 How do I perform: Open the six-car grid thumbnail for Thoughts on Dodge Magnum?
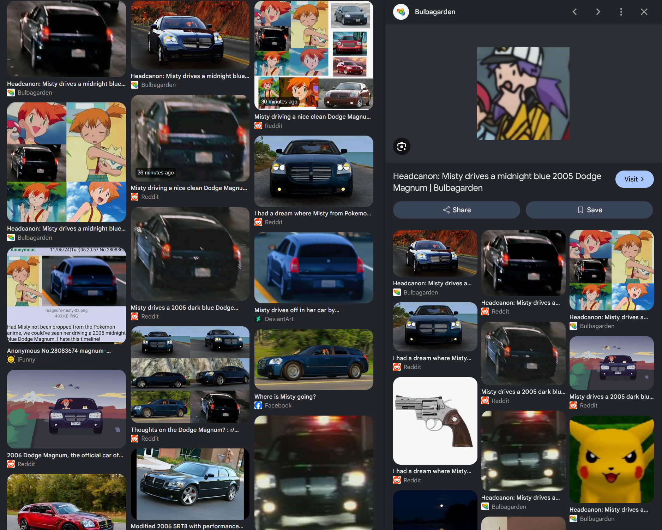(190, 375)
